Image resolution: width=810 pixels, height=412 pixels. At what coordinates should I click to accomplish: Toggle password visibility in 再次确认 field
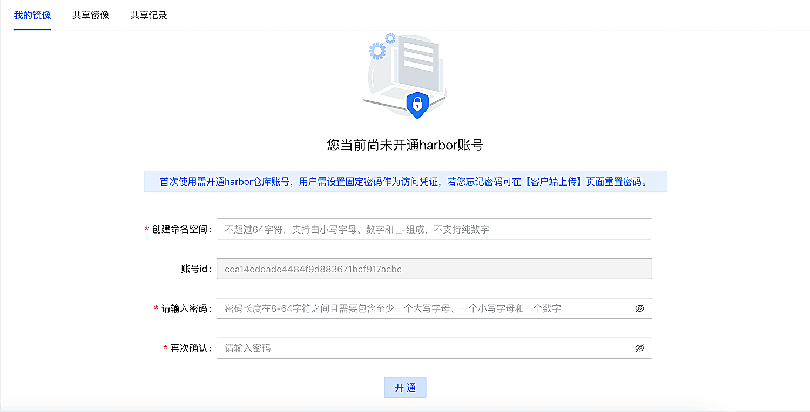640,348
